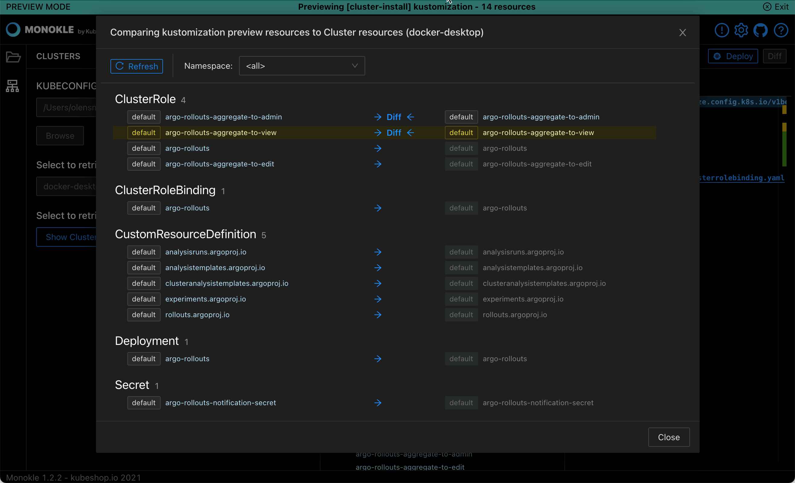The height and width of the screenshot is (483, 795).
Task: Click the Browse button in Clusters pane
Action: [60, 136]
